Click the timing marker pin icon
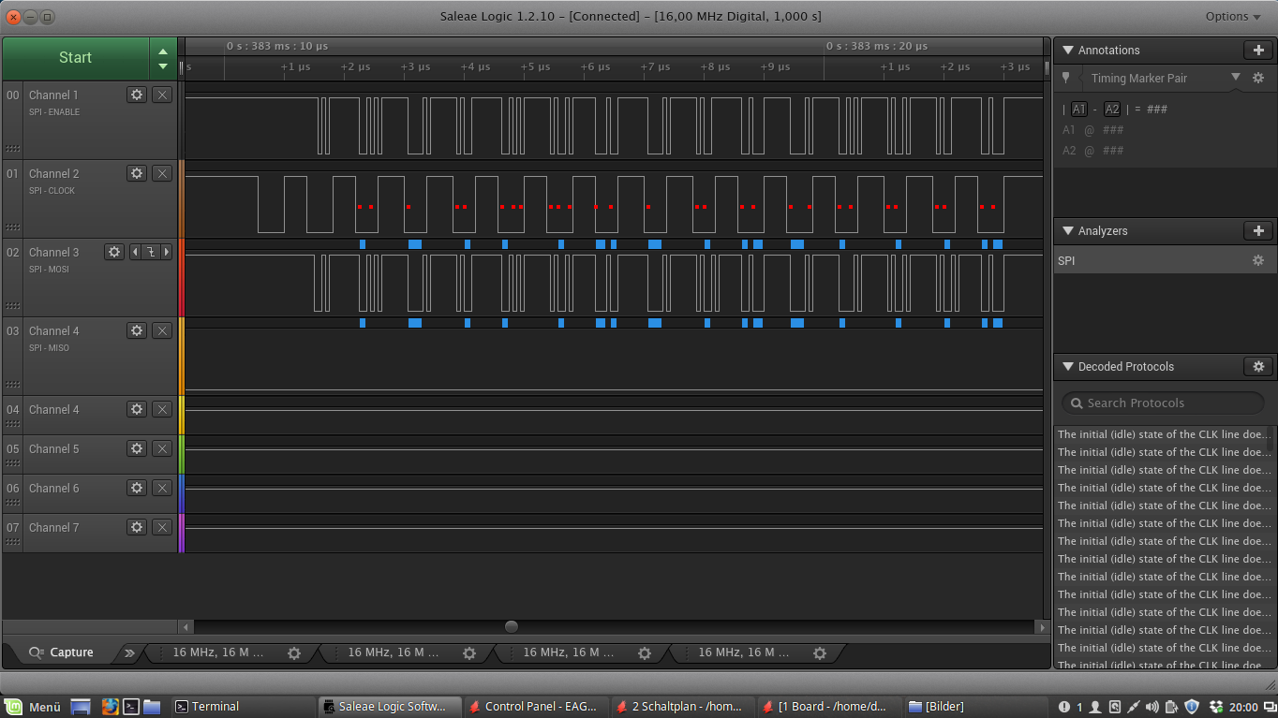1278x718 pixels. (1065, 79)
